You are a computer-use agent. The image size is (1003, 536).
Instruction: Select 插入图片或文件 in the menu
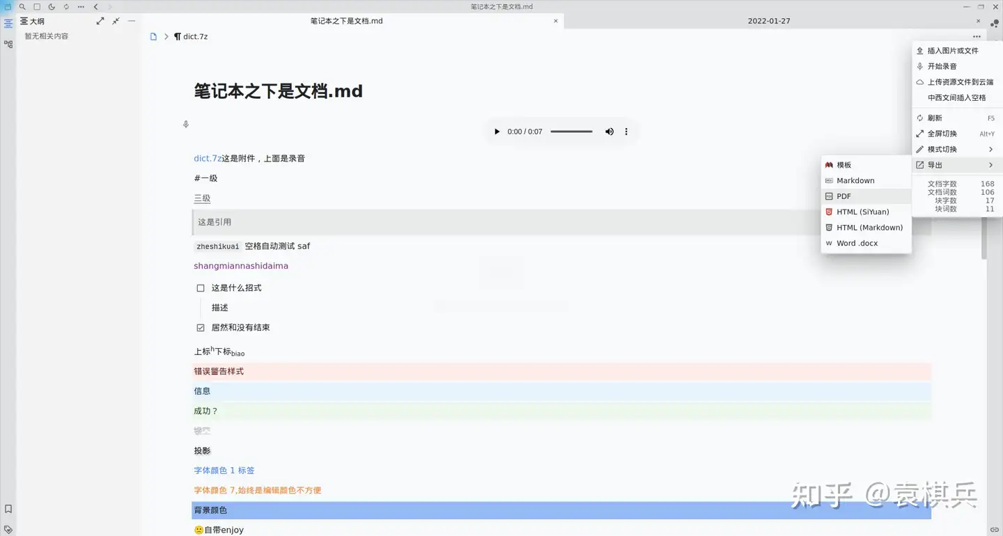[957, 51]
